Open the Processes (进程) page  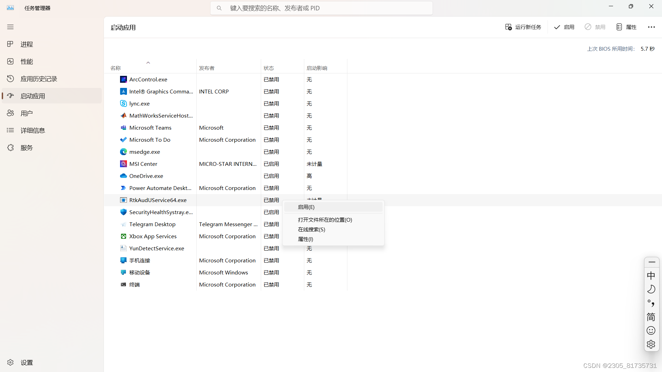[52, 44]
